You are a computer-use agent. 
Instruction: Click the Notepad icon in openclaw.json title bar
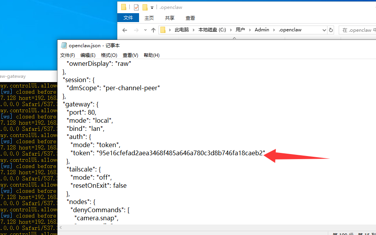tap(64, 45)
